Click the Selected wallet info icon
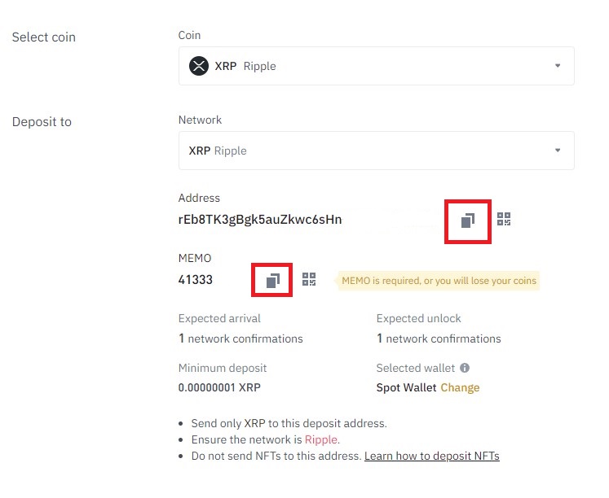Image resolution: width=609 pixels, height=498 pixels. (465, 368)
